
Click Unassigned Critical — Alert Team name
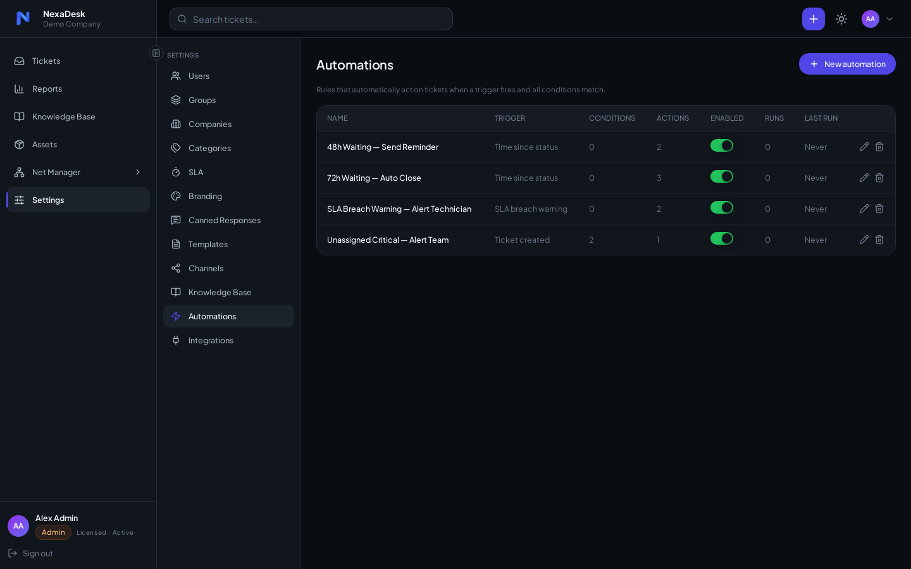coord(388,240)
